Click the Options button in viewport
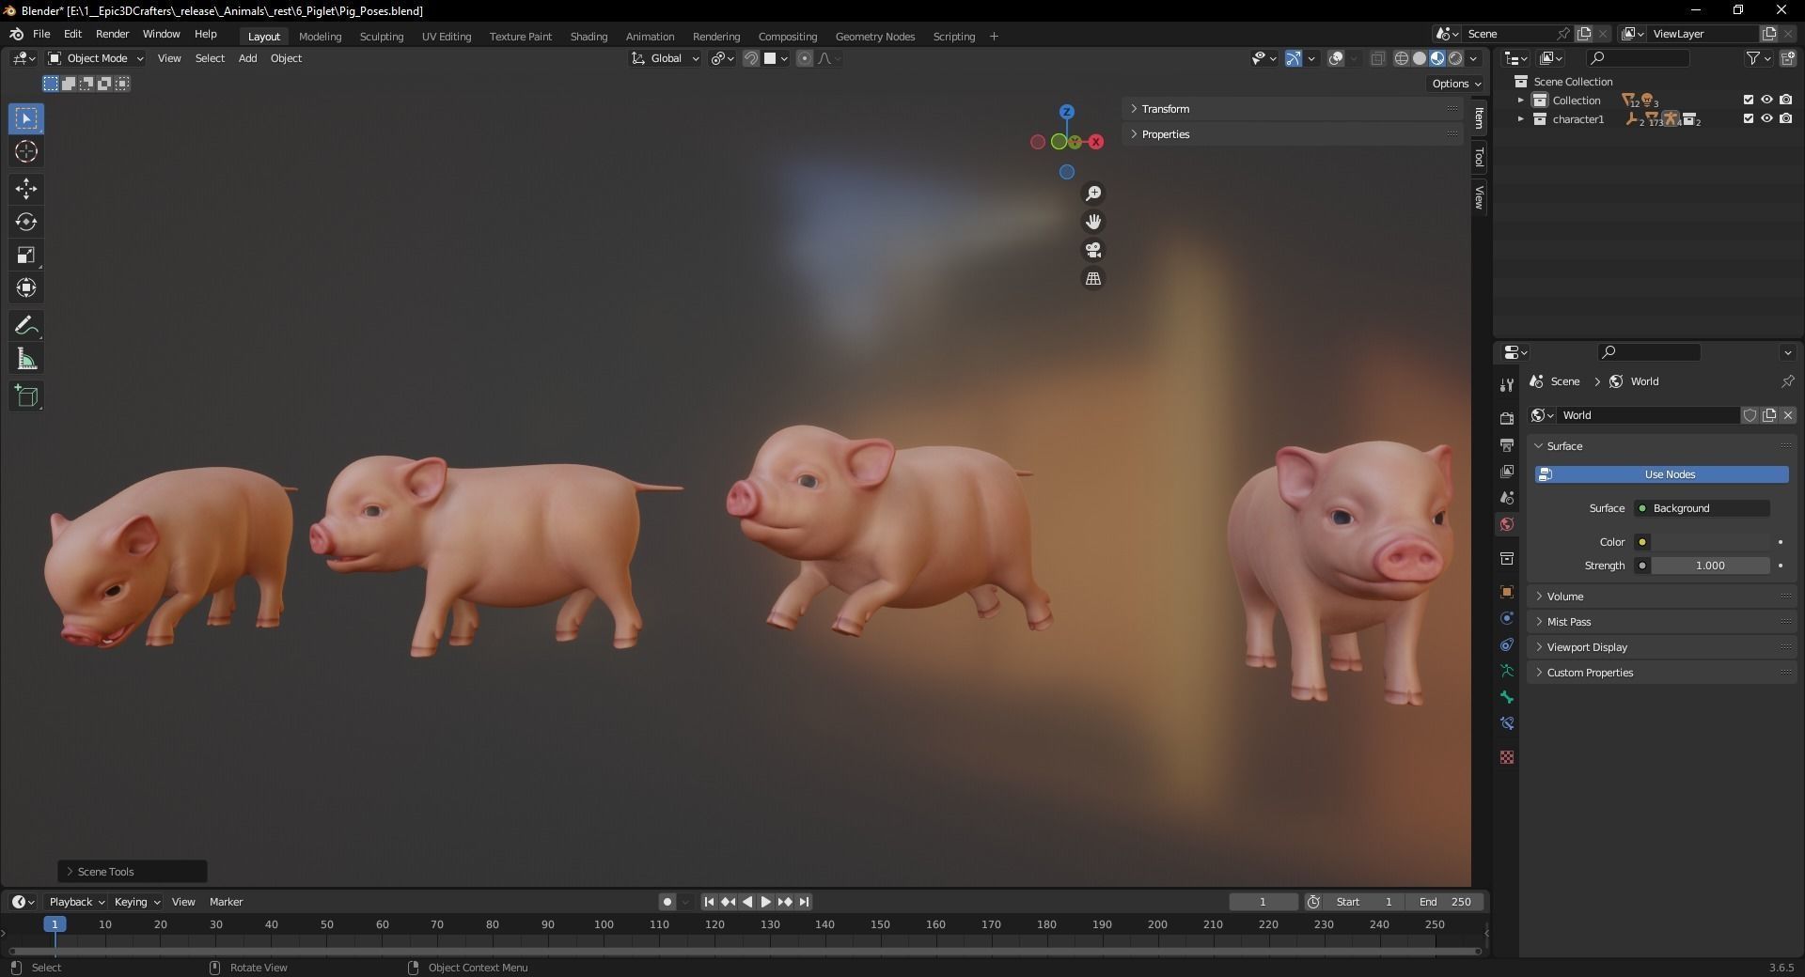 pos(1455,84)
